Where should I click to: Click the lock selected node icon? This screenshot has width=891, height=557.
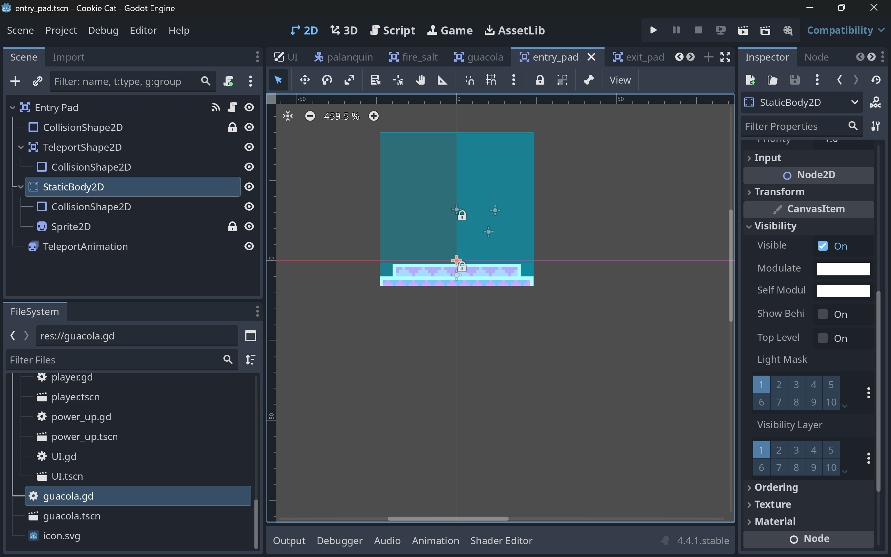[x=540, y=80]
